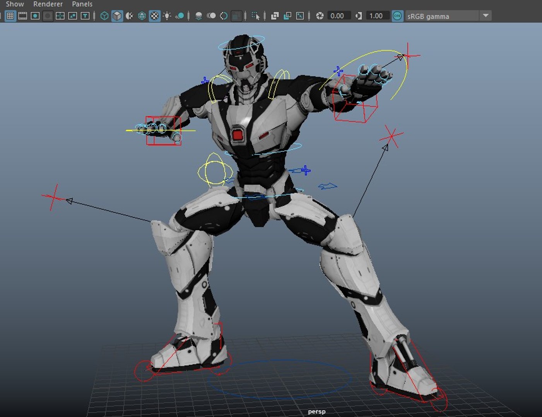542x417 pixels.
Task: Toggle the viewport Grid display
Action: [x=10, y=16]
